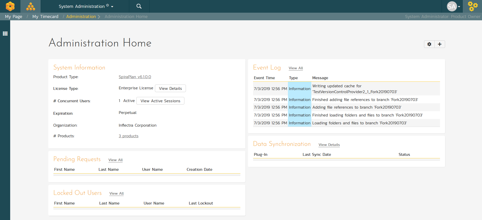The height and width of the screenshot is (220, 482).
Task: Click the plus add widget button
Action: click(440, 44)
